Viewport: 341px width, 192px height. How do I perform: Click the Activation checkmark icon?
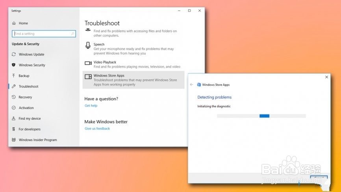tap(14, 108)
